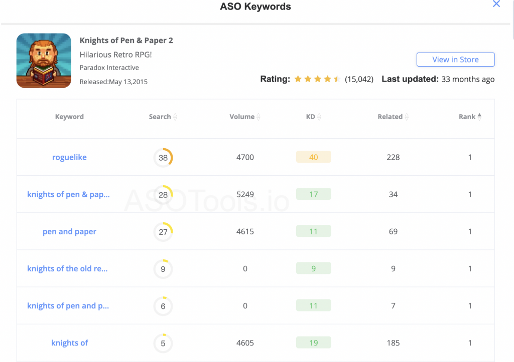Click the search score 9 circle gauge
The width and height of the screenshot is (514, 362).
163,269
